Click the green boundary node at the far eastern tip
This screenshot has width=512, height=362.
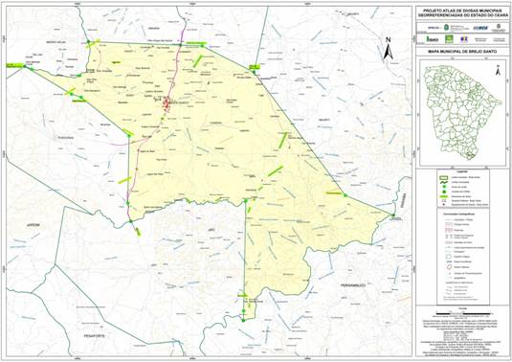[x=392, y=215]
